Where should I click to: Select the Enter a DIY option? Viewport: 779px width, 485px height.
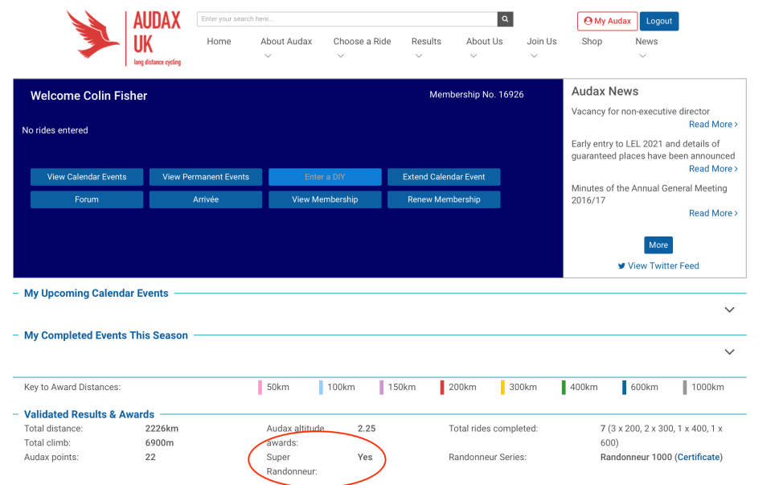tap(325, 176)
